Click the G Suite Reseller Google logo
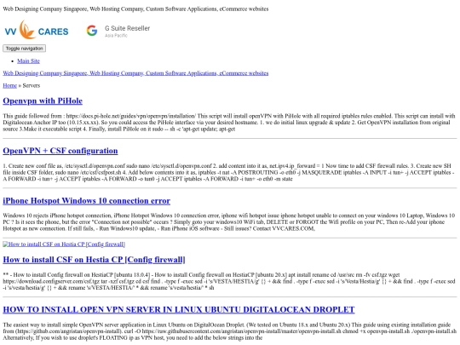Viewport: 460px width, 345px height. 92,31
